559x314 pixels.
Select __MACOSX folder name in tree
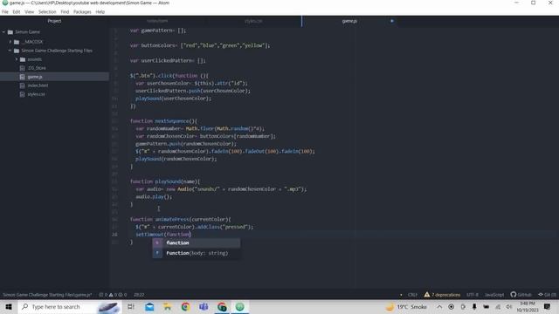32,42
